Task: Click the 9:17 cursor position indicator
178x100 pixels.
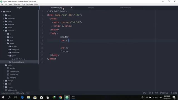Action: [x=28, y=93]
